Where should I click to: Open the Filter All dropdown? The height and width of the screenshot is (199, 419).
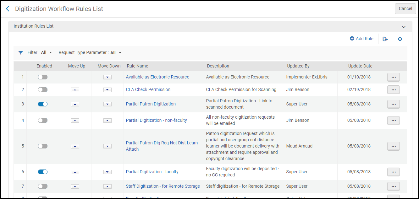click(x=47, y=53)
